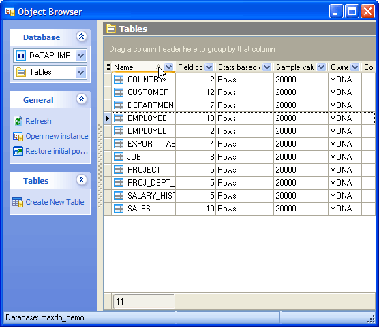Click the Restore initial position icon

(x=18, y=151)
